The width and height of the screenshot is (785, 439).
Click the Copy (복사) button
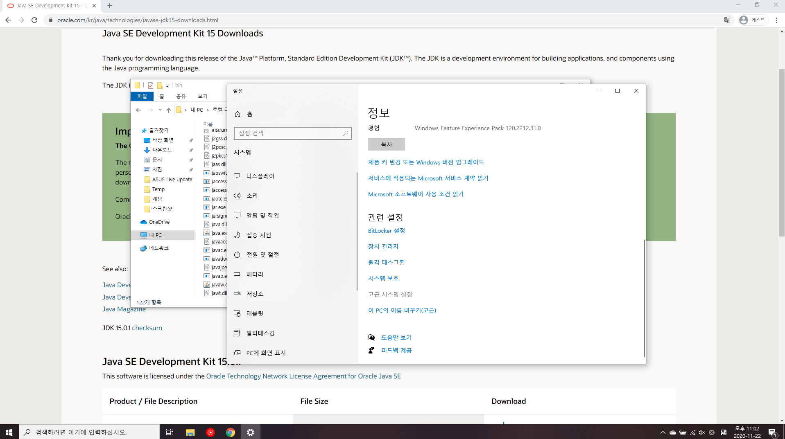tap(387, 144)
